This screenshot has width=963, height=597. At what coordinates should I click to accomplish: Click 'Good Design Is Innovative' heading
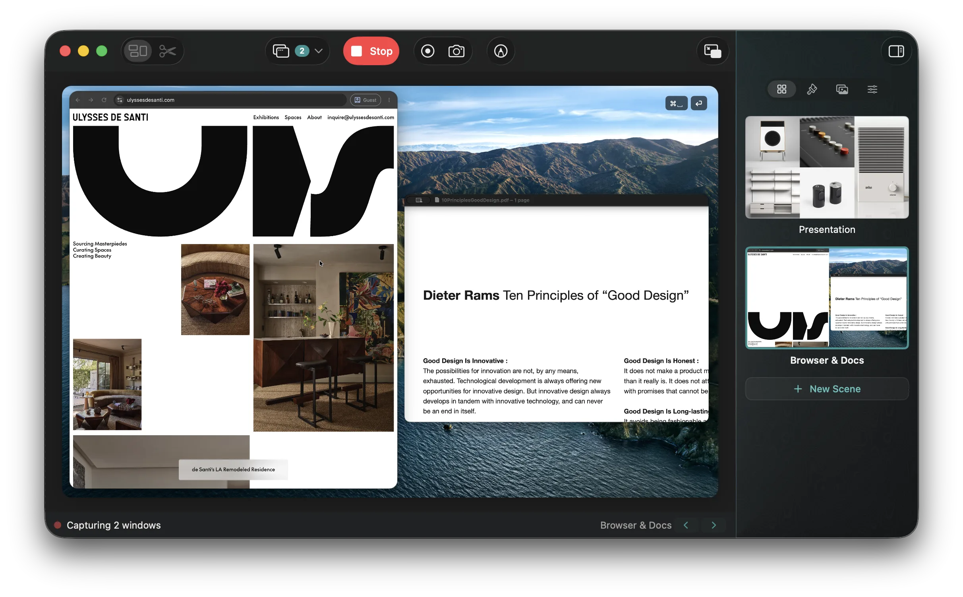(465, 361)
